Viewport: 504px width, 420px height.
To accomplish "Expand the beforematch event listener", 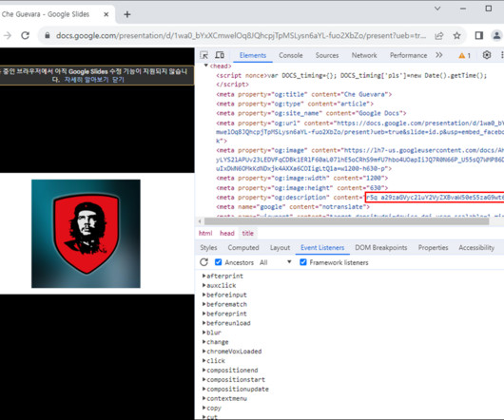I will [204, 304].
